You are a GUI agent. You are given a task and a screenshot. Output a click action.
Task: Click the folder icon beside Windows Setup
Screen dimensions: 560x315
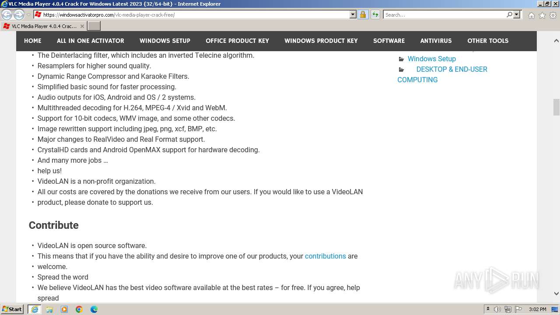point(401,59)
